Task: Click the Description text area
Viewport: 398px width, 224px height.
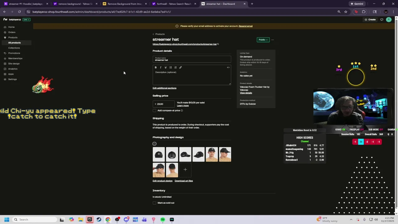Action: (192, 77)
